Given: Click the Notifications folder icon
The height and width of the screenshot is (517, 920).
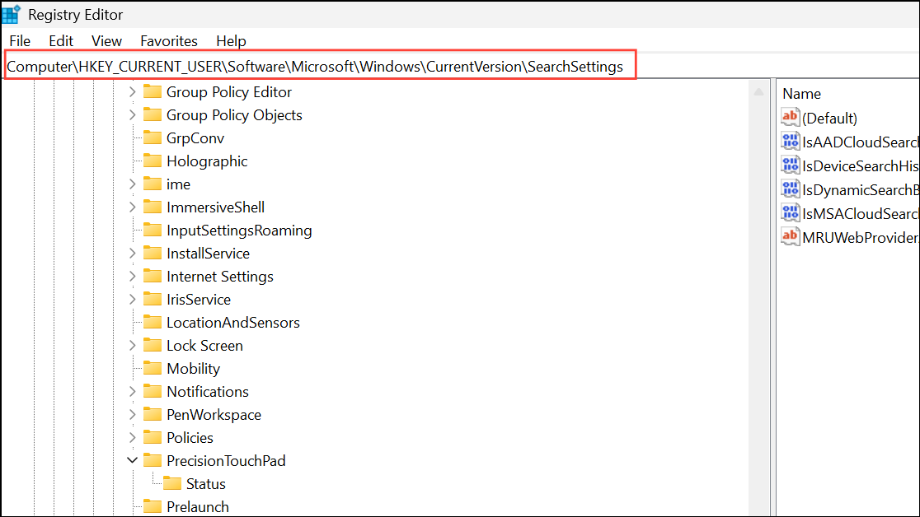Looking at the screenshot, I should [153, 391].
